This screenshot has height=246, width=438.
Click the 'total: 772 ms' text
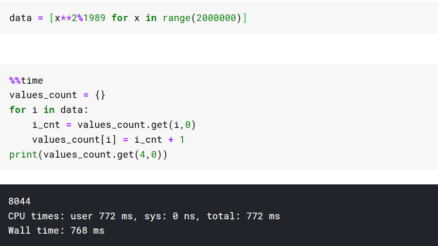(243, 216)
